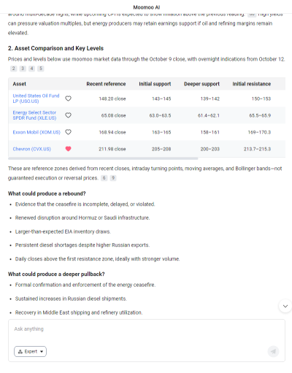Open citation badge 3
292x373 pixels.
23,69
